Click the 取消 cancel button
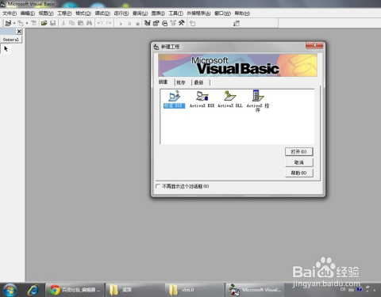The width and height of the screenshot is (381, 297). click(299, 162)
